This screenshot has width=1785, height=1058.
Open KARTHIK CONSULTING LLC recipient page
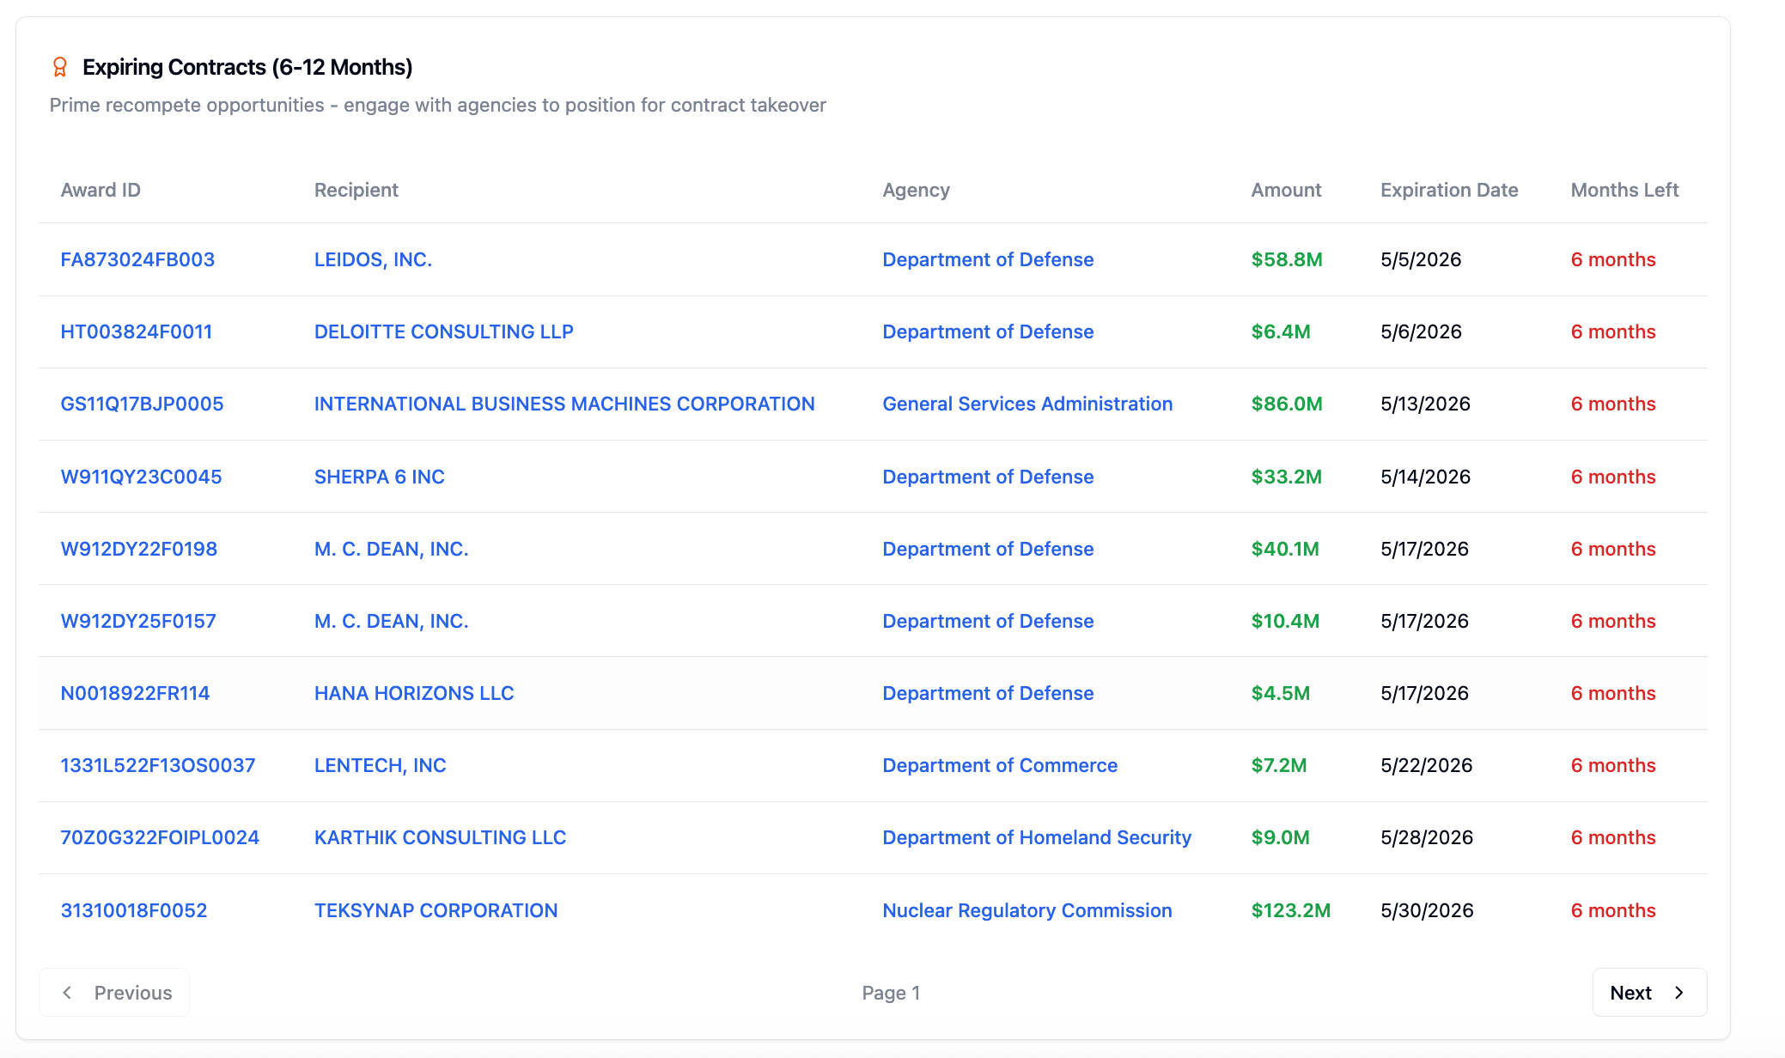click(440, 836)
